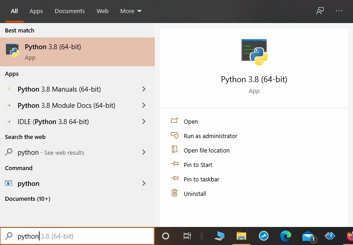Expand the web results chevron arrow
The image size is (353, 245).
coord(144,153)
